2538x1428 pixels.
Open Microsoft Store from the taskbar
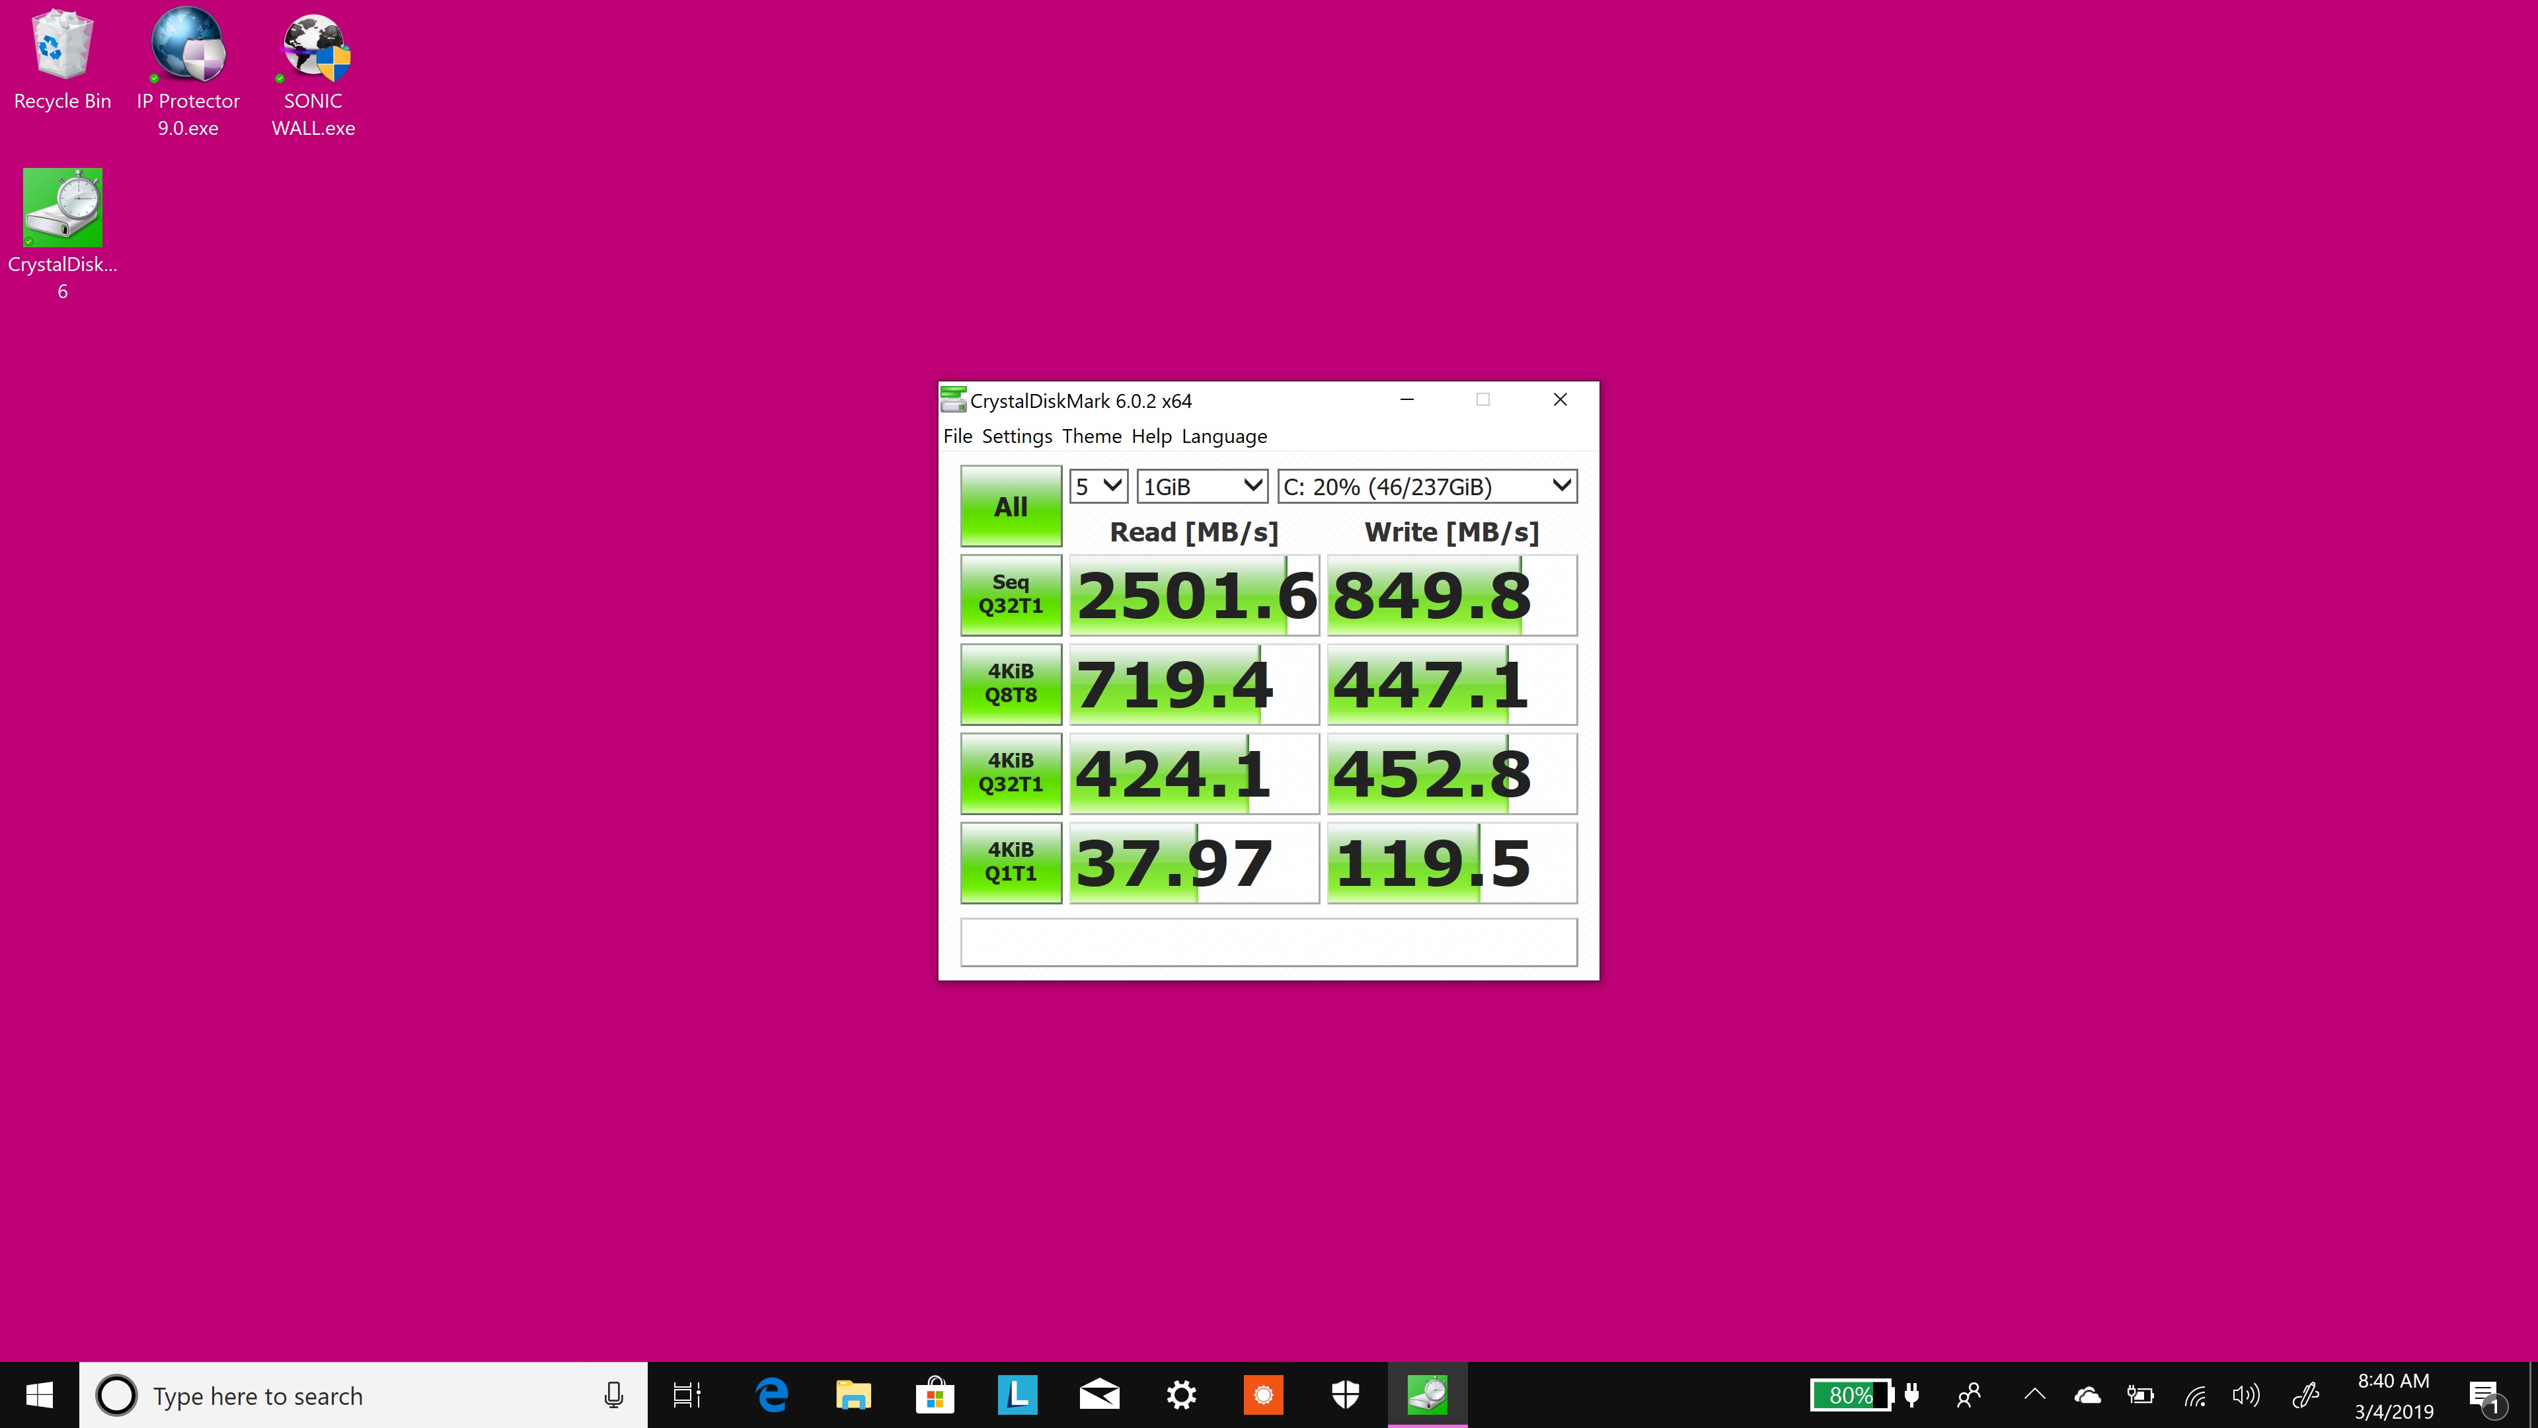934,1394
